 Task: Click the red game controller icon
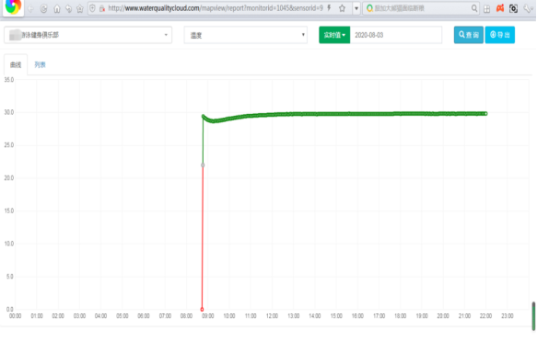tap(500, 8)
